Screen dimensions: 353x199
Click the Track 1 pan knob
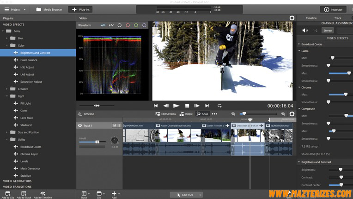point(115,140)
